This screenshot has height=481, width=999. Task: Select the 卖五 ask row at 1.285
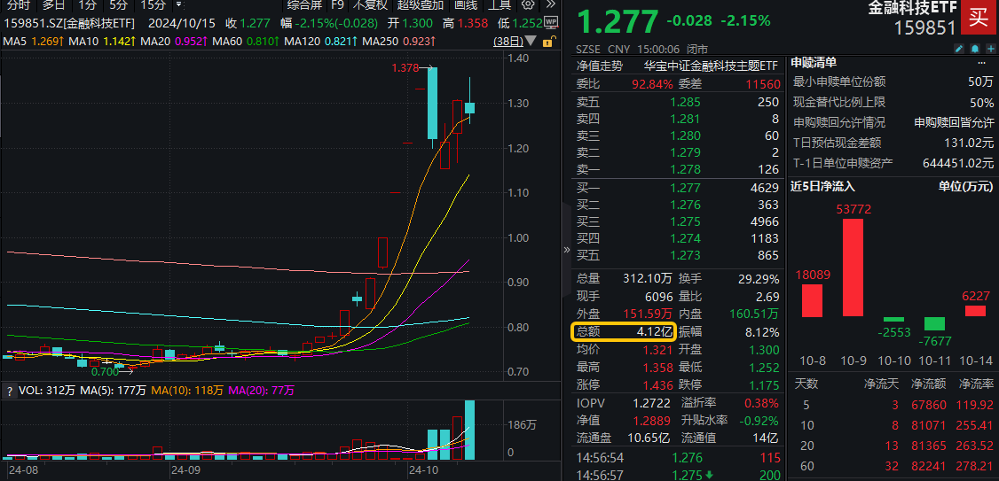(678, 102)
